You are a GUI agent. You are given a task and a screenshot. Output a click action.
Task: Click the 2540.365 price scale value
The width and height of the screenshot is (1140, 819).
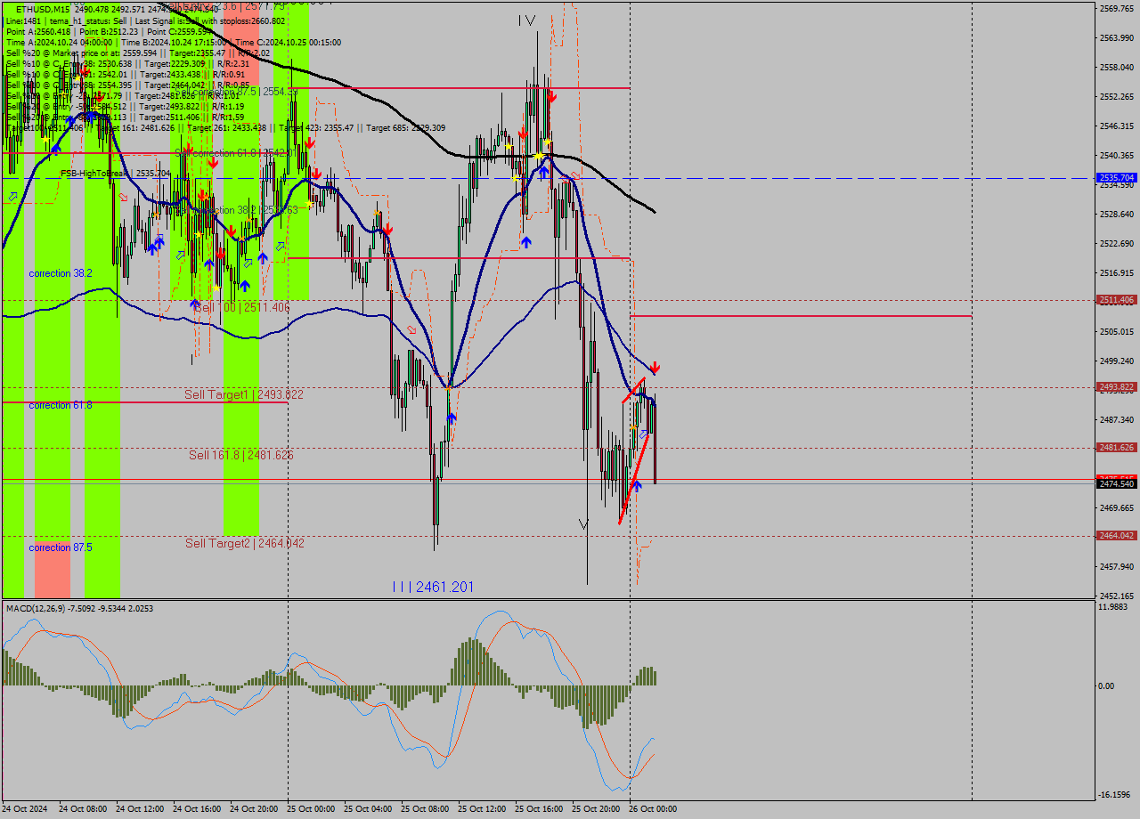1117,155
